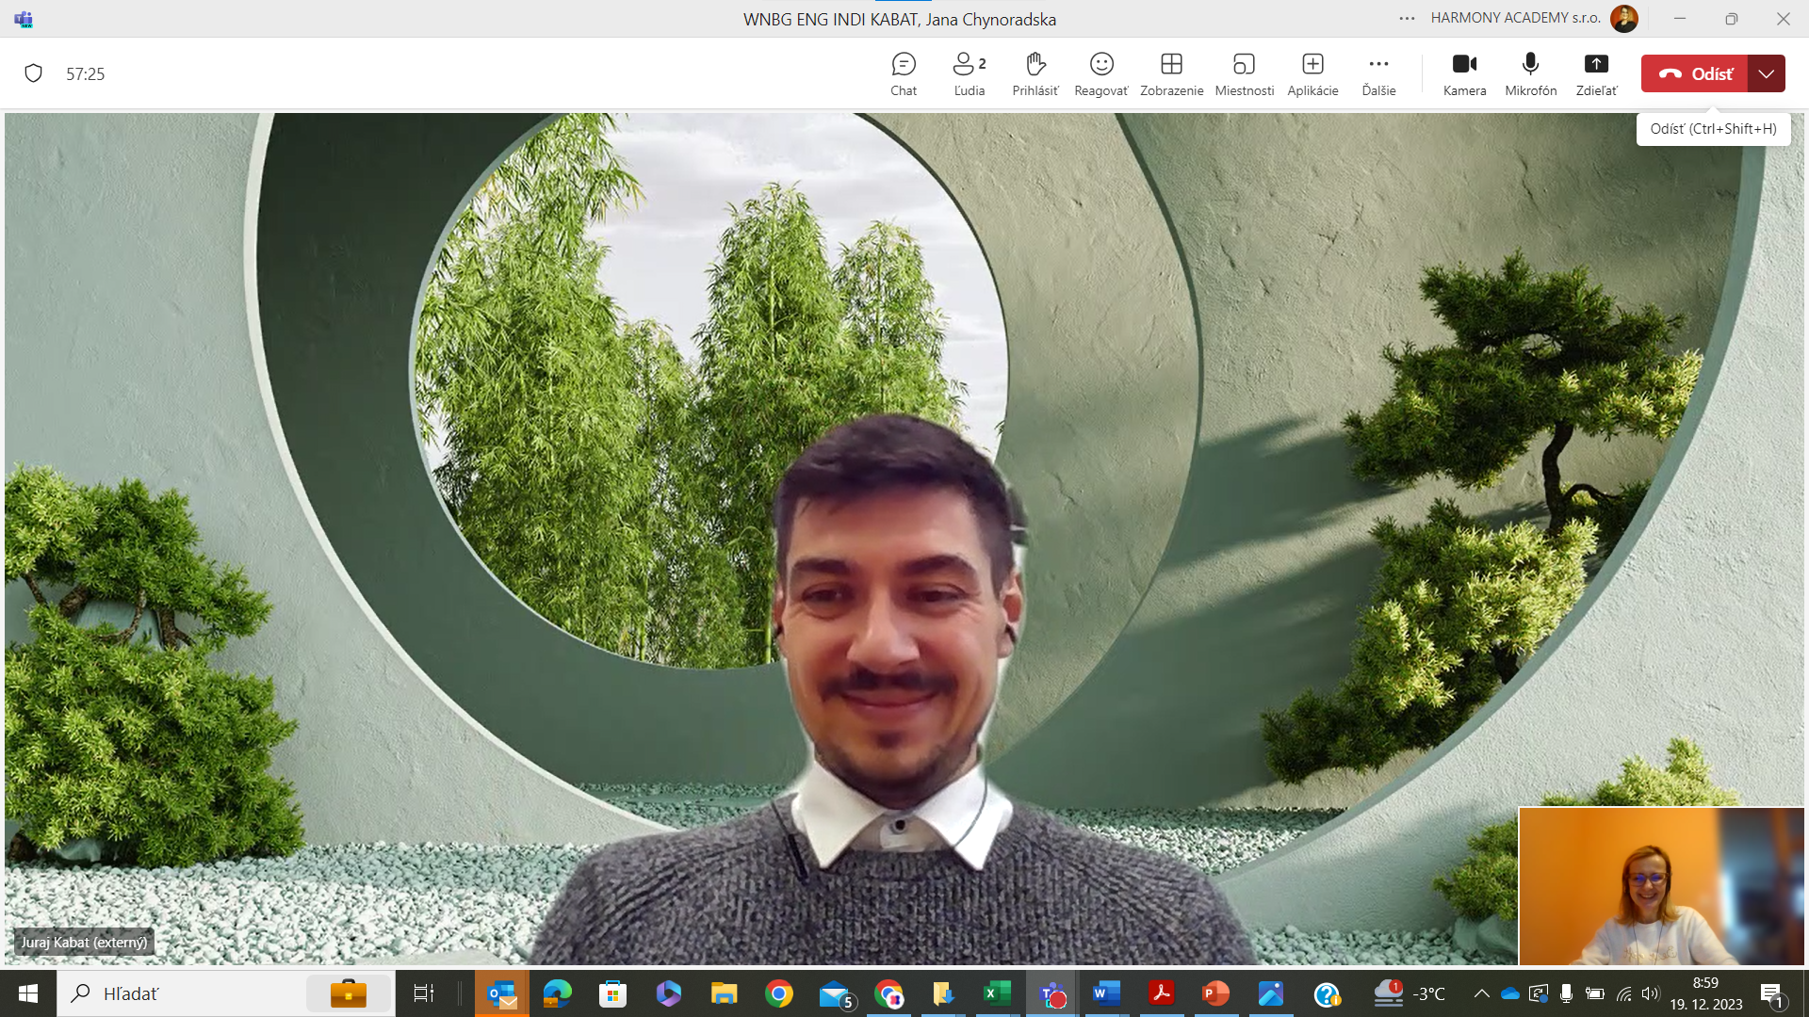1809x1017 pixels.
Task: Open Zobrazenie view options menu
Action: 1171,73
